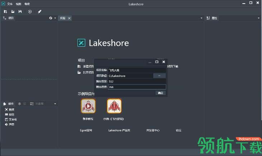The image size is (262, 156).
Task: Click the 新手教程 label text
Action: (x=88, y=119)
